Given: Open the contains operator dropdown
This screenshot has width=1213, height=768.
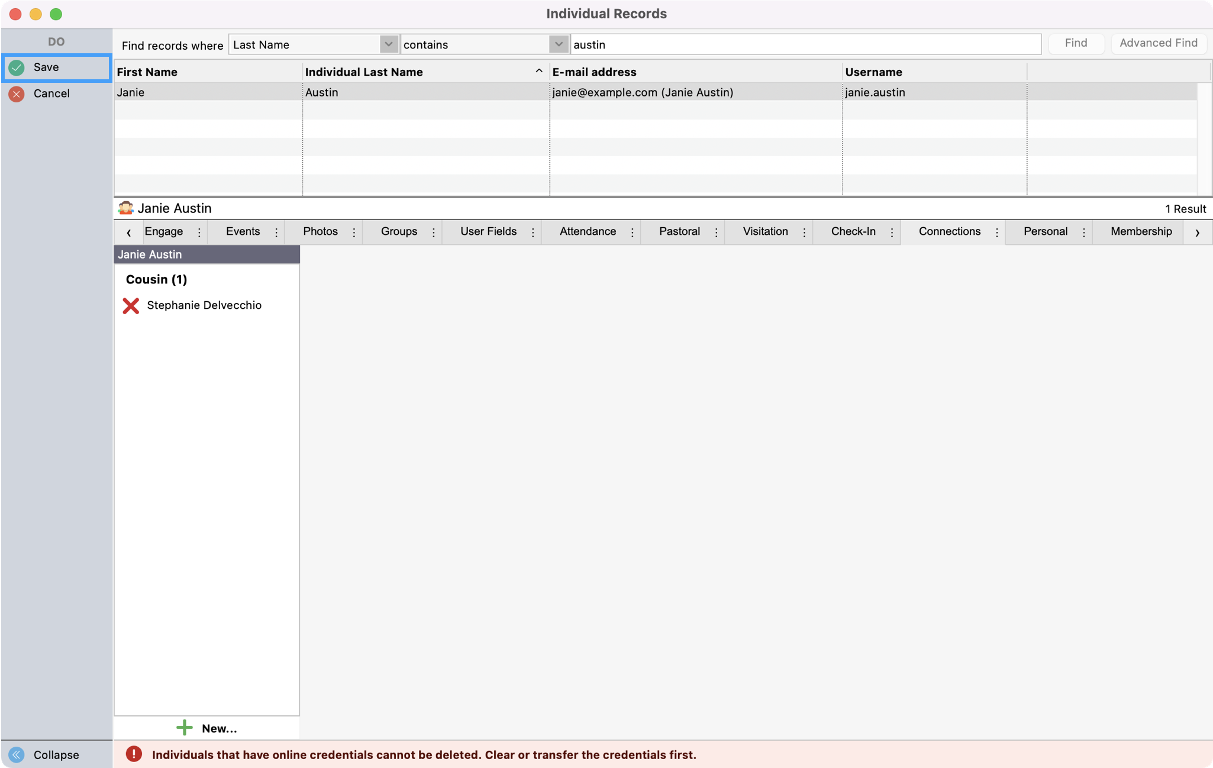Looking at the screenshot, I should coord(558,44).
